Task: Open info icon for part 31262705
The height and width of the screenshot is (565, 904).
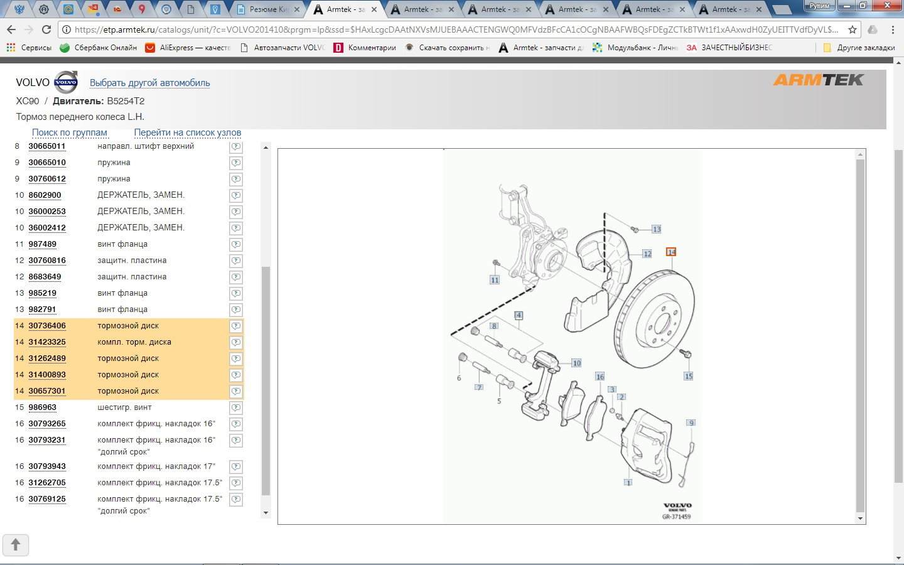Action: (236, 483)
